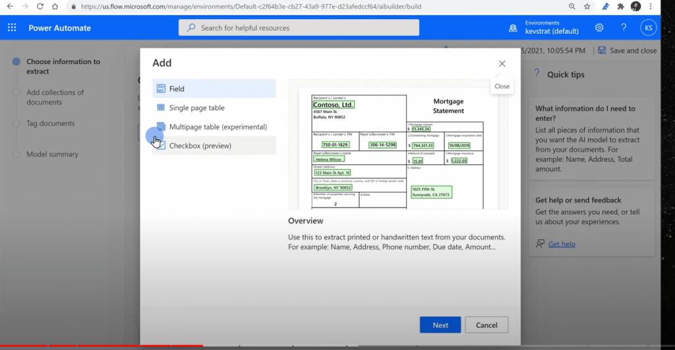Viewport: 675px width, 350px height.
Task: Click 'What information do I need to enter?' heading
Action: pyautogui.click(x=585, y=113)
